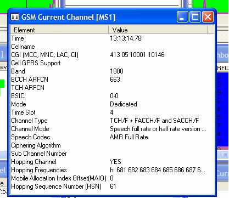The width and height of the screenshot is (229, 198).
Task: Select the BCCH ARFCN row
Action: tap(112, 80)
